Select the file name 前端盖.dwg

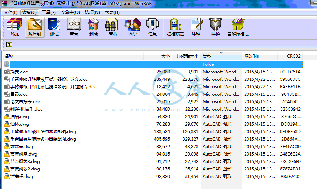22,147
